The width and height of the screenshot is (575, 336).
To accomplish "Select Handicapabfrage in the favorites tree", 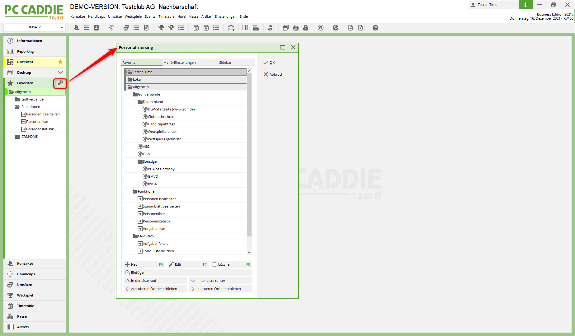I will point(161,124).
